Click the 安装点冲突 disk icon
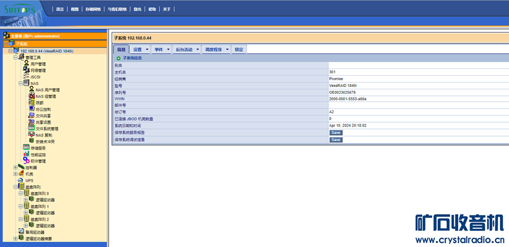 pos(32,141)
